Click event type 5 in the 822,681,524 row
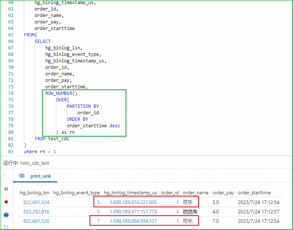 99,202
